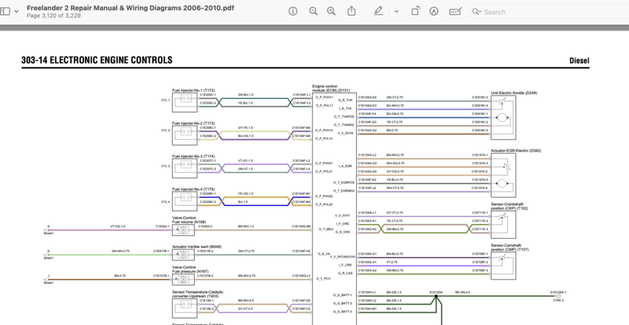629x325 pixels.
Task: Click the Fuel pressure (N167) valve label
Action: (189, 269)
